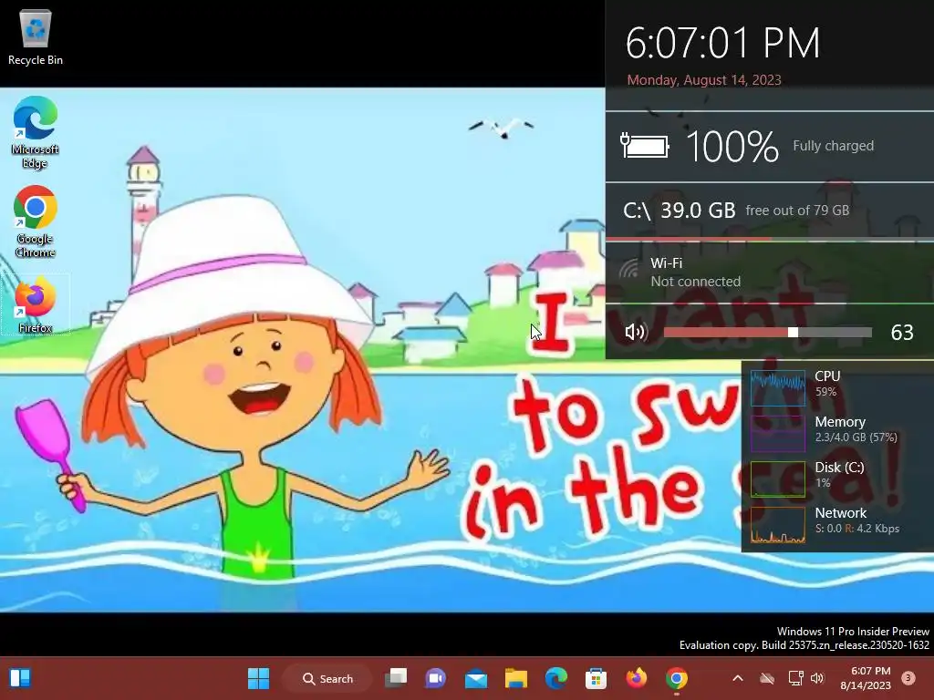The image size is (934, 700).
Task: Launch Microsoft Edge from the taskbar
Action: pyautogui.click(x=555, y=678)
